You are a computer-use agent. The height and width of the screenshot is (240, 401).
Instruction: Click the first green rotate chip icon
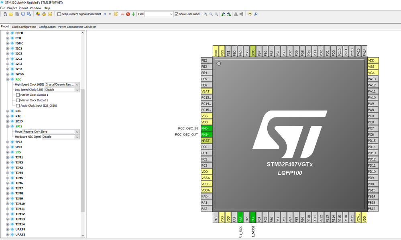223,14
